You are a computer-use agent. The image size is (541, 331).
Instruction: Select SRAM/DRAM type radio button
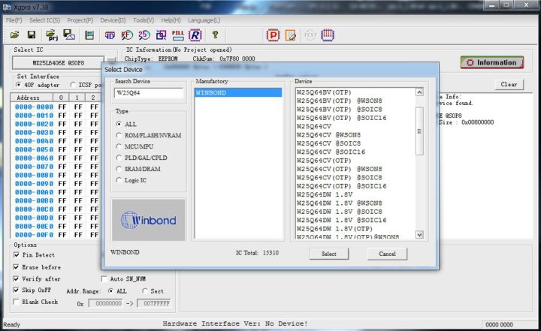(x=119, y=169)
